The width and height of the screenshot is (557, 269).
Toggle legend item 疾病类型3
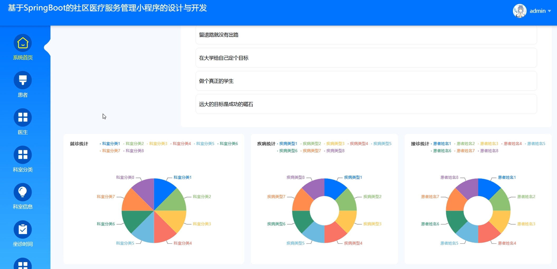pos(334,144)
